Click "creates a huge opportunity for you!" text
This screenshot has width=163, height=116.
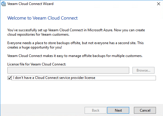tap(35, 47)
